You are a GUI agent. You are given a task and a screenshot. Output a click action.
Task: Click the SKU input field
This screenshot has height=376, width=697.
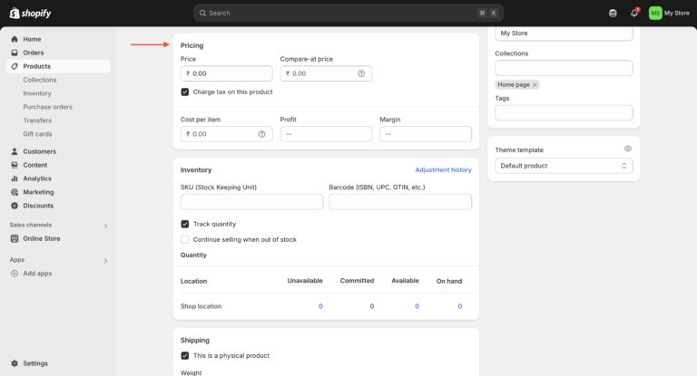point(251,202)
